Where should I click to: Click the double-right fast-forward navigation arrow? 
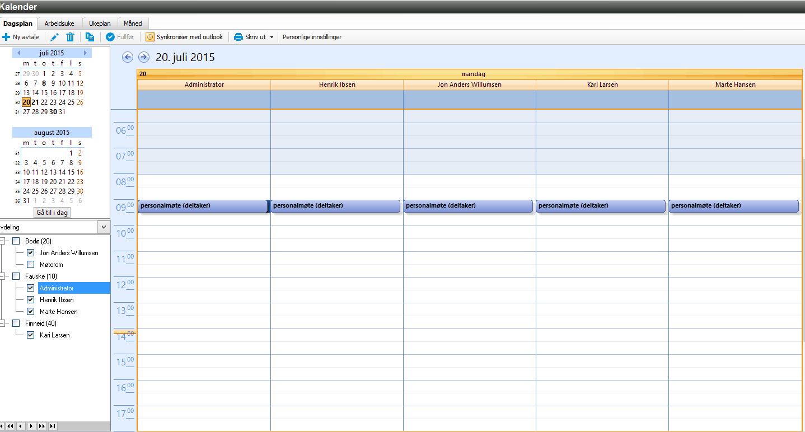(42, 426)
